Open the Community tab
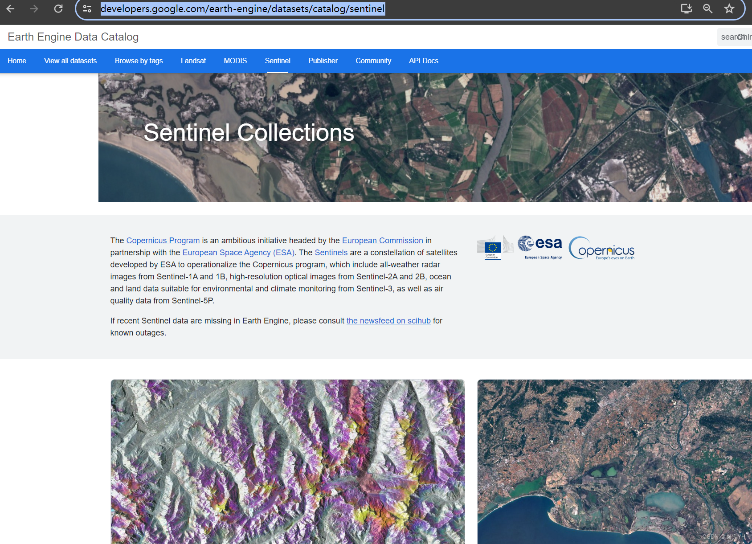The width and height of the screenshot is (752, 544). point(373,61)
